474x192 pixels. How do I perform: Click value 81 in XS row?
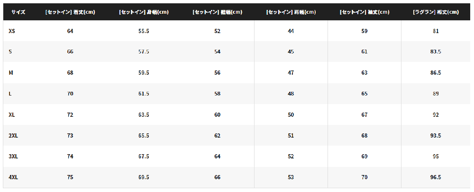436,31
